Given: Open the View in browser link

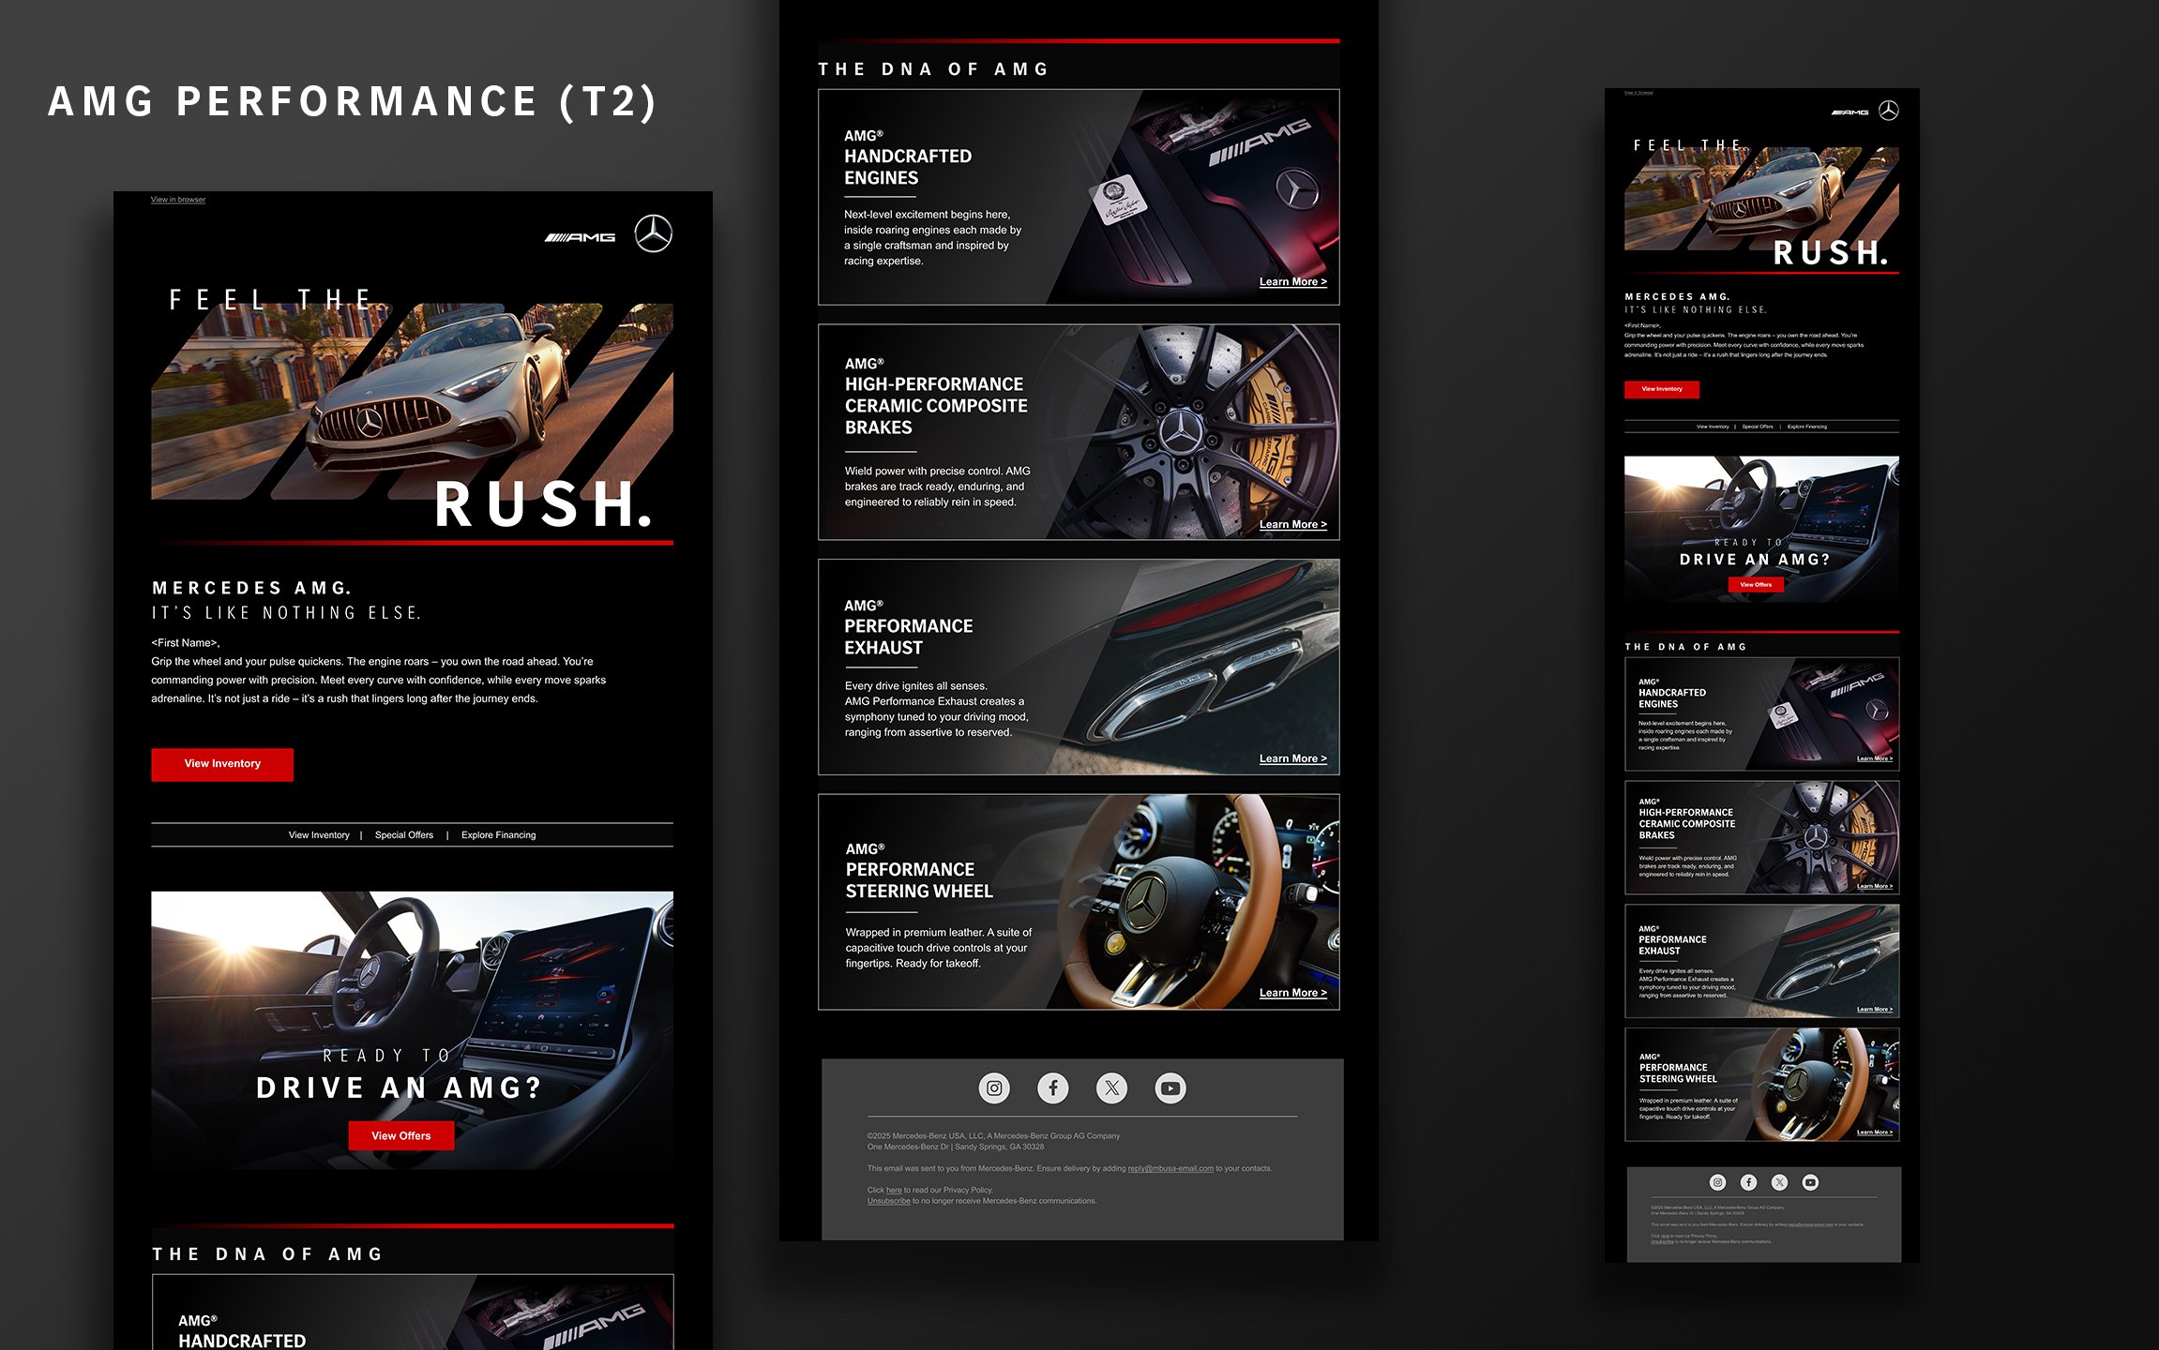Looking at the screenshot, I should coord(178,200).
